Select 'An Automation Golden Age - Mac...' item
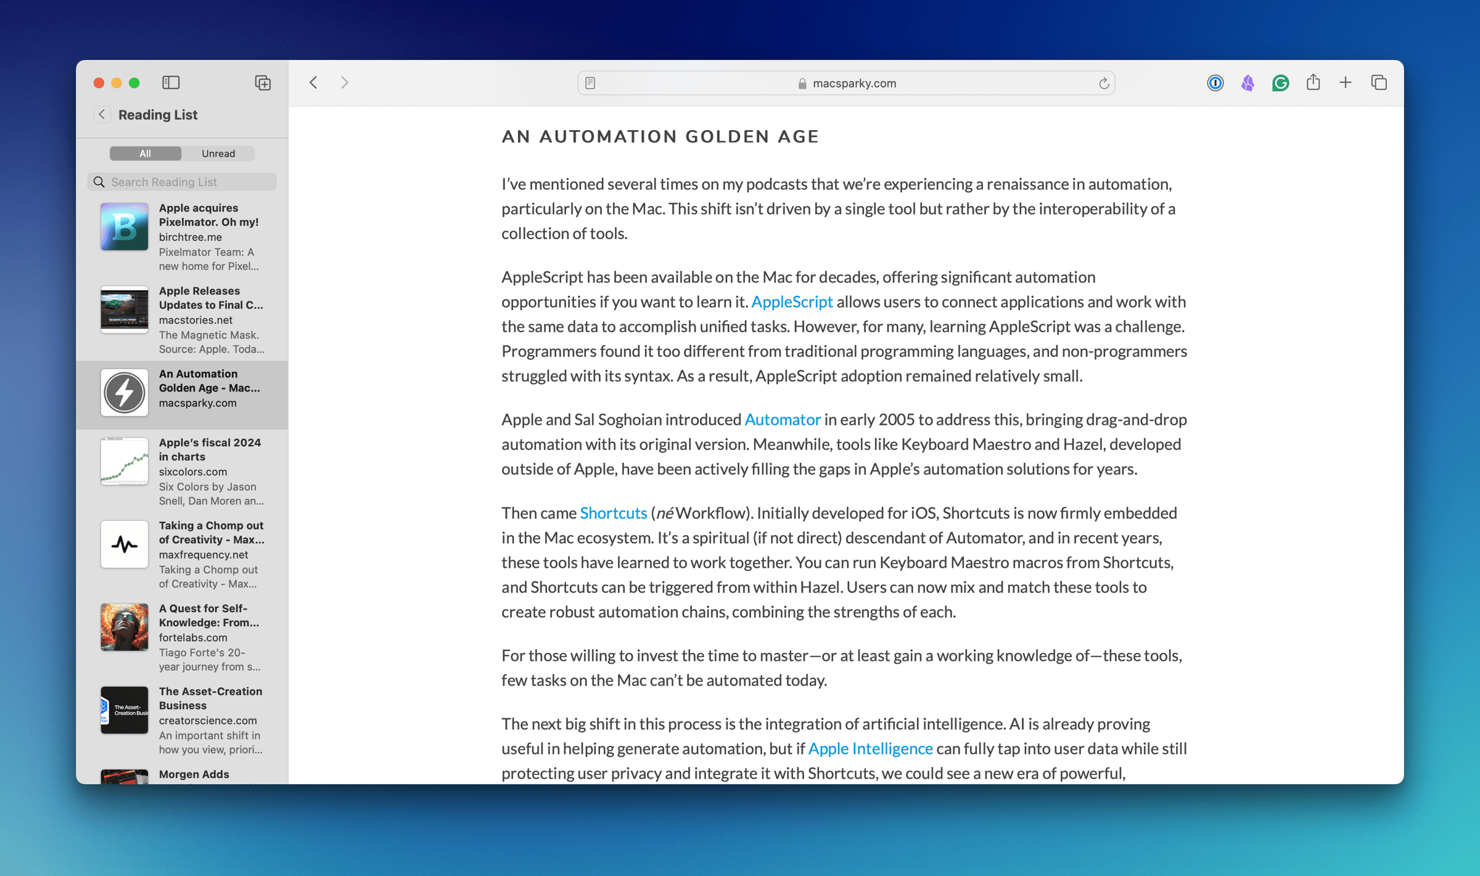The width and height of the screenshot is (1480, 876). click(182, 395)
